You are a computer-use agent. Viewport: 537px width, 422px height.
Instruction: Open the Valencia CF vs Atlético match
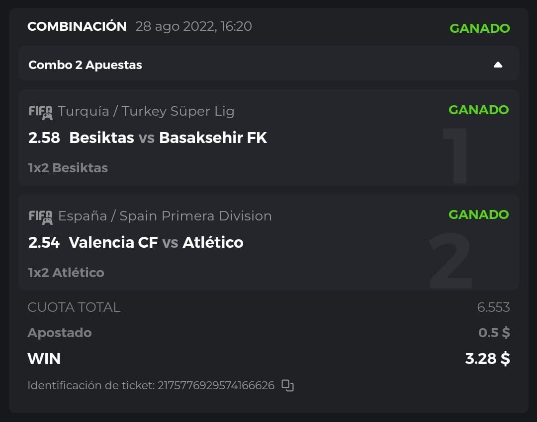(156, 242)
